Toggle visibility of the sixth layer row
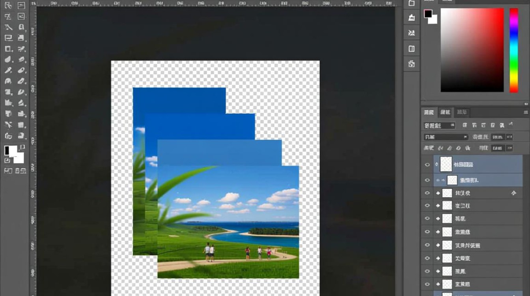Viewport: 530px width, 296px height. tap(427, 232)
